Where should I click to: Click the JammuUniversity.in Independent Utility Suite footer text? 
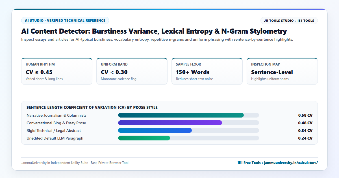coord(75,163)
